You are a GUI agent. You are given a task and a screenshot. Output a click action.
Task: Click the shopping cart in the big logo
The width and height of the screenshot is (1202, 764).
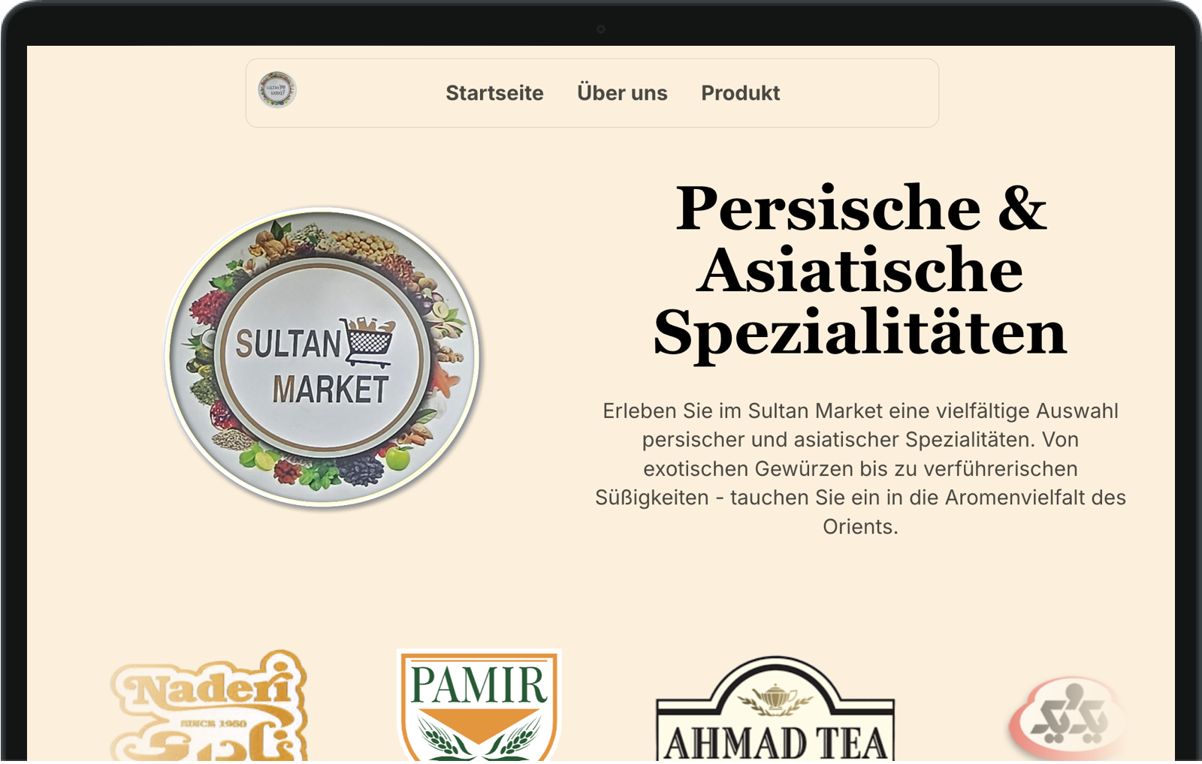(x=367, y=342)
